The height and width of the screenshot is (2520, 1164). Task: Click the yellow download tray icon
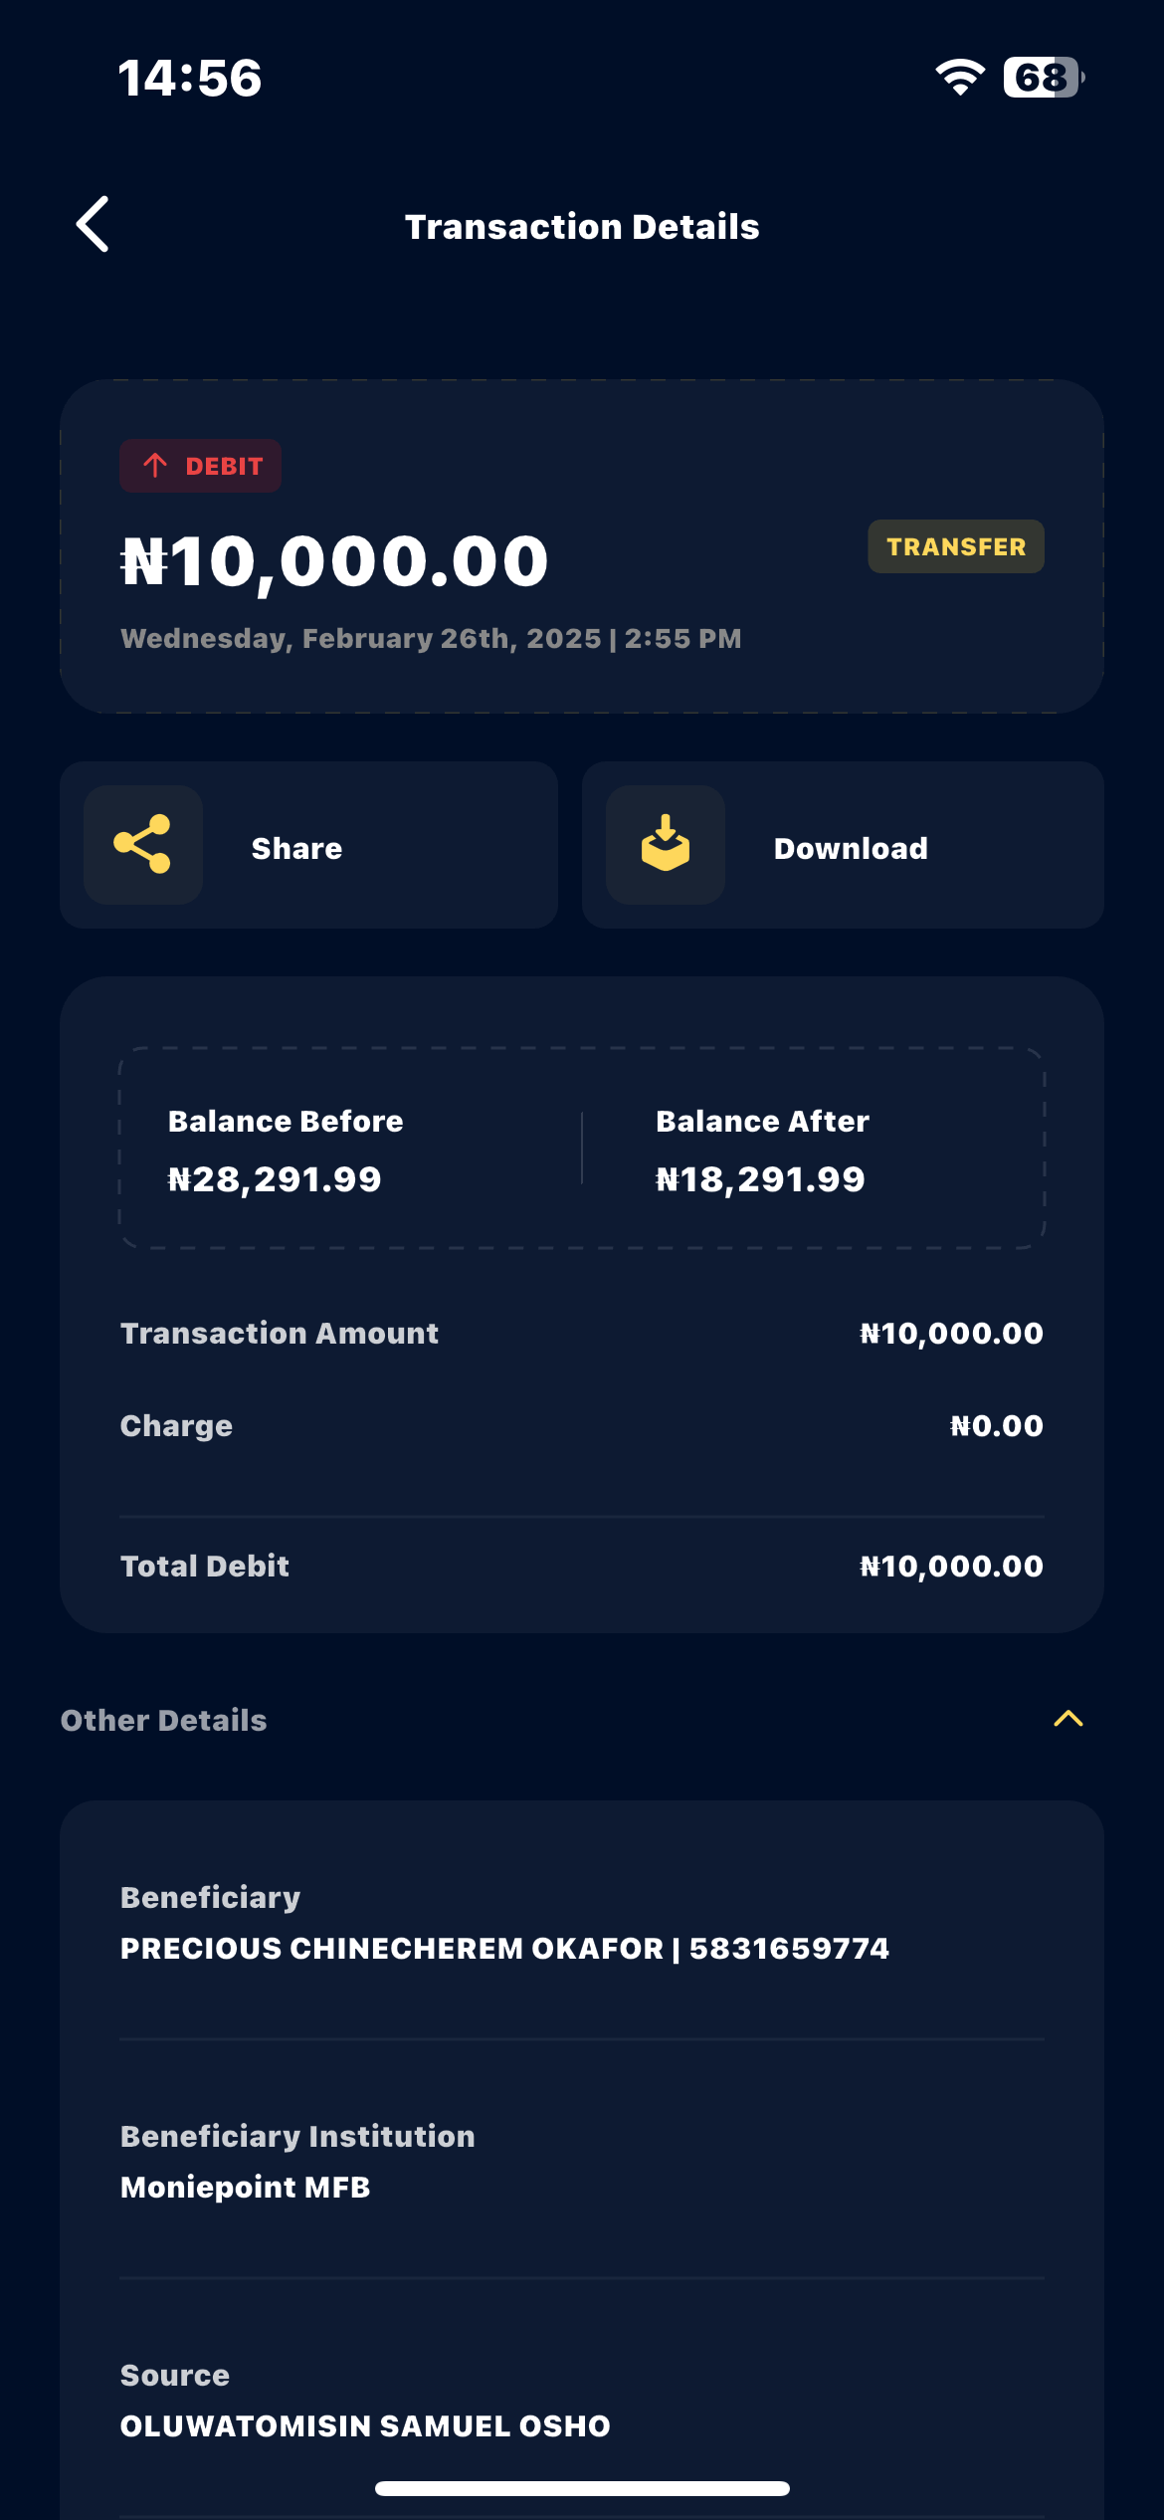(x=666, y=845)
